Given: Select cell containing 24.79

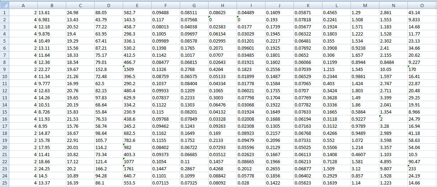Looking at the screenshot, I should [x=422, y=119].
